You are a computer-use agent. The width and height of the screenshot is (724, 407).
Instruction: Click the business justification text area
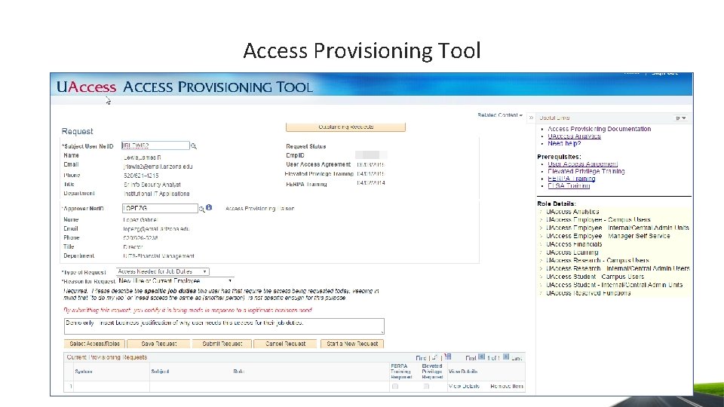(224, 326)
